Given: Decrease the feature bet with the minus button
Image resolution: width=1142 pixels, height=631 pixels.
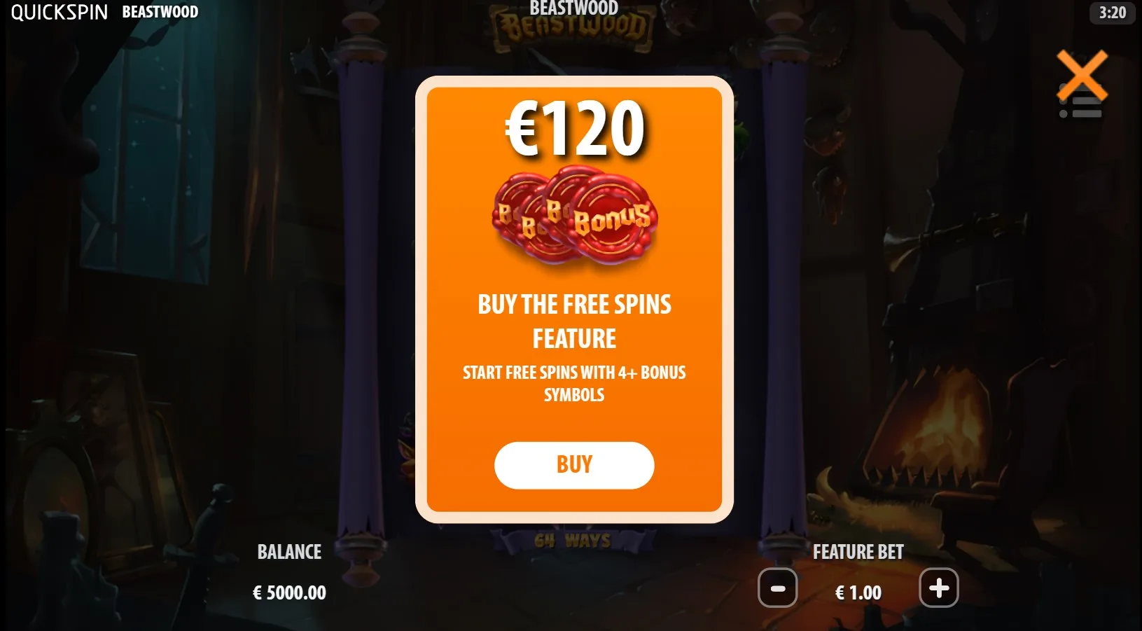Looking at the screenshot, I should click(777, 588).
